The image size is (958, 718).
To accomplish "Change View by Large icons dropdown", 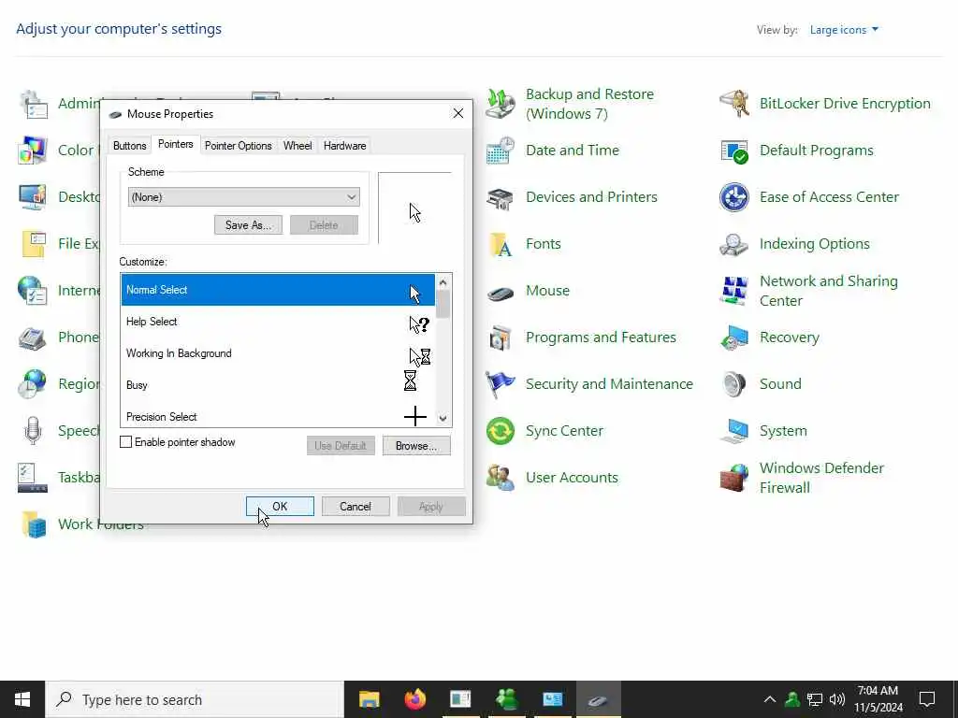I will point(844,30).
